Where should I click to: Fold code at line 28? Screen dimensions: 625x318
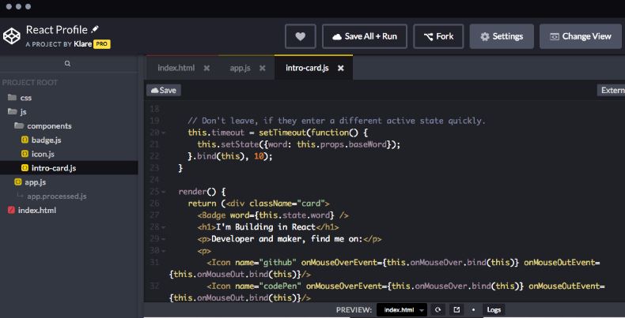(164, 227)
